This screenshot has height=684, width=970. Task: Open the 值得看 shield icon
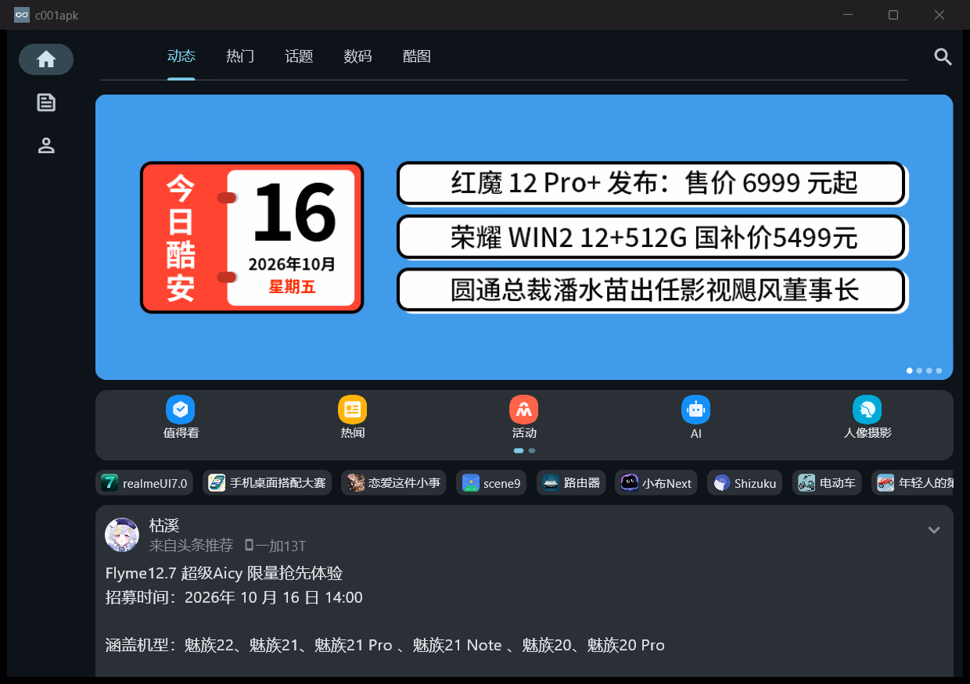(x=181, y=409)
